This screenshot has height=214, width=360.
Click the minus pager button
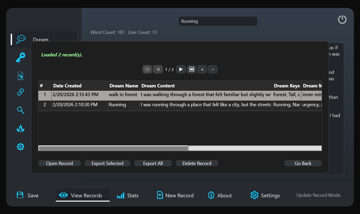pyautogui.click(x=213, y=69)
